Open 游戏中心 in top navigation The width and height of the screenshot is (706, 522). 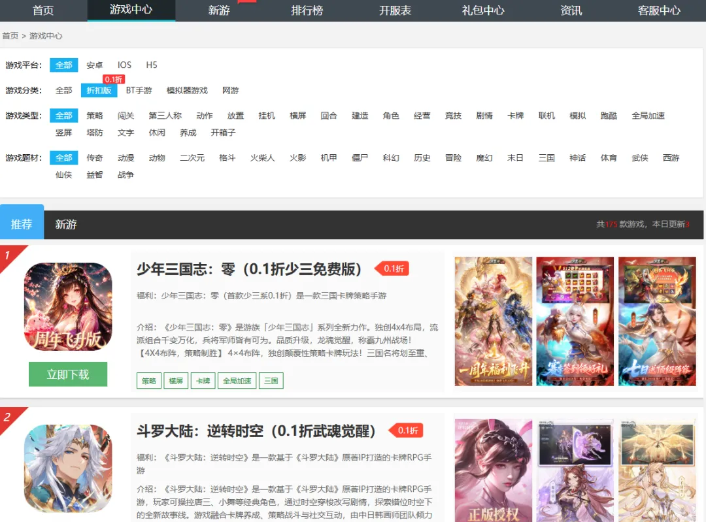(x=131, y=10)
